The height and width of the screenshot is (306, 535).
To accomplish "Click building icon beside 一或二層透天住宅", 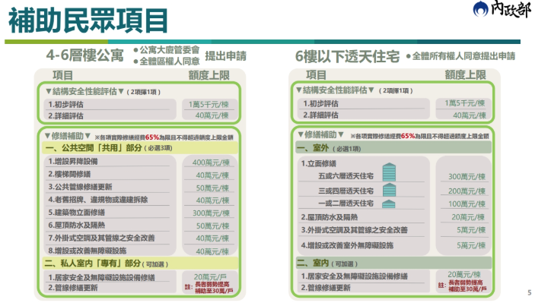I will click(389, 204).
